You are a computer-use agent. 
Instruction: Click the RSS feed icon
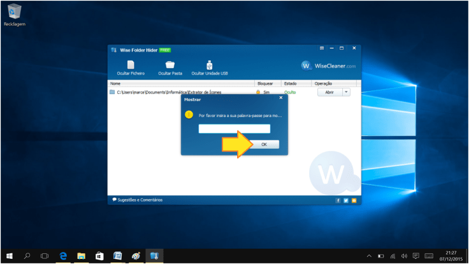[354, 200]
